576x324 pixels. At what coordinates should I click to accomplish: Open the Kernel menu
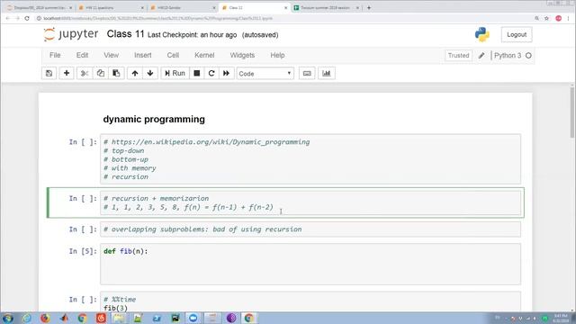pyautogui.click(x=204, y=55)
